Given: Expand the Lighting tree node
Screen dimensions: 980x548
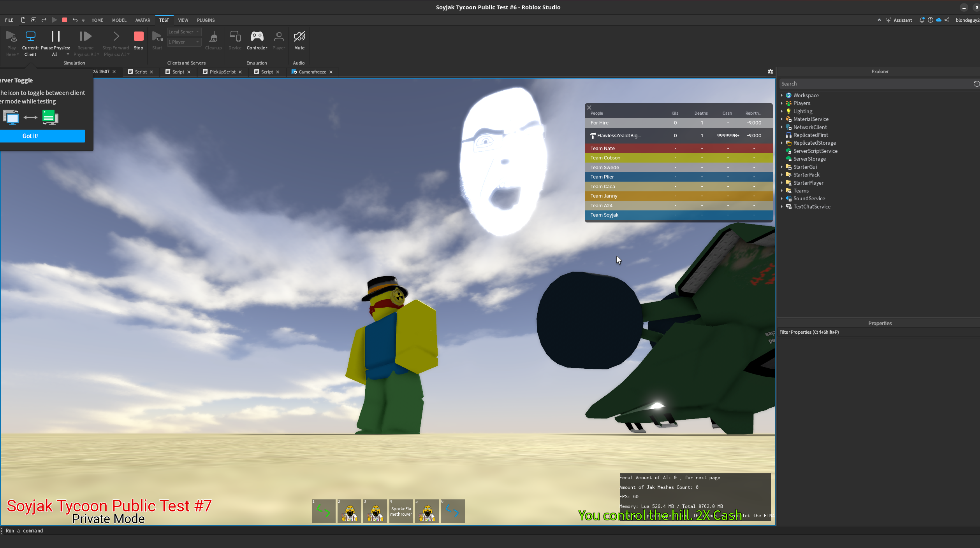Looking at the screenshot, I should point(781,111).
